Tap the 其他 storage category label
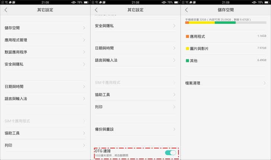The height and width of the screenshot is (160, 271). 194,61
